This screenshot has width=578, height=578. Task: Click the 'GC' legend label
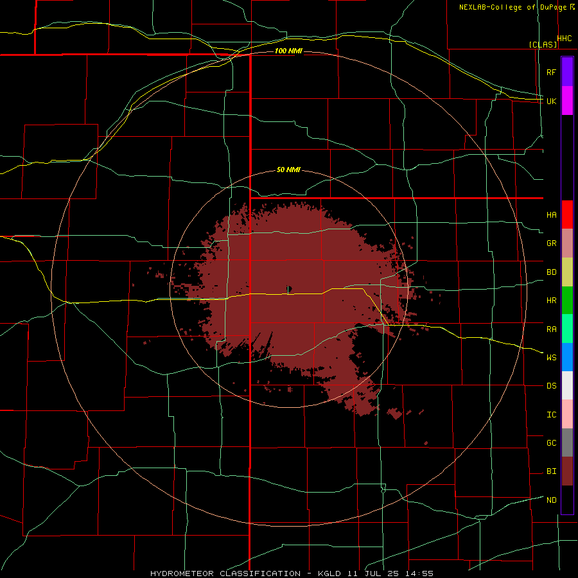click(x=551, y=443)
